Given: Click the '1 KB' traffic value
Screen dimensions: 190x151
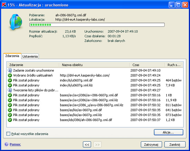Looking at the screenshot, I should coord(169,95).
